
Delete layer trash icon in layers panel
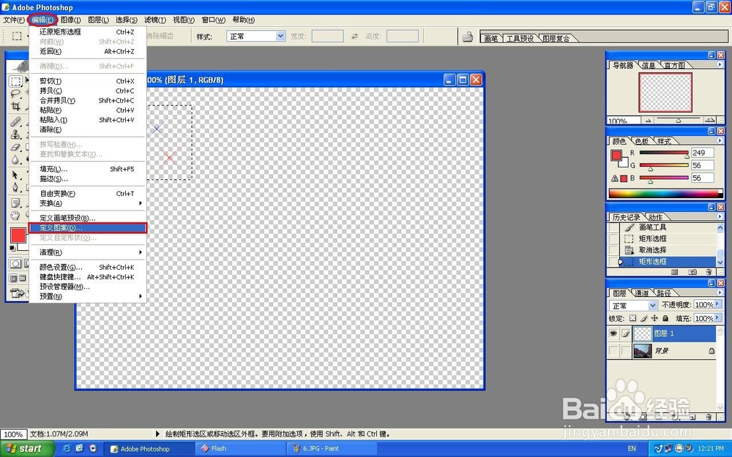pyautogui.click(x=709, y=417)
